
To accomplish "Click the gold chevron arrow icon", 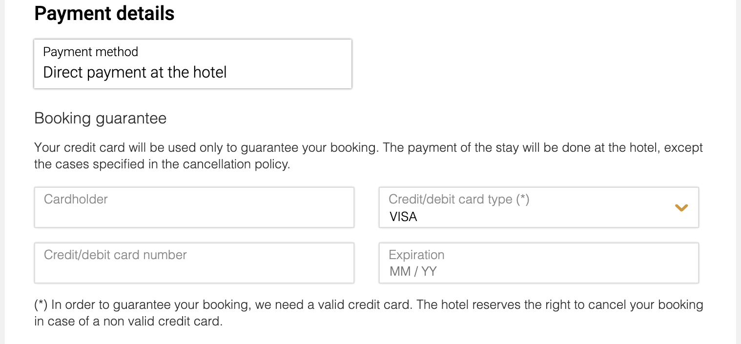I will click(x=681, y=208).
